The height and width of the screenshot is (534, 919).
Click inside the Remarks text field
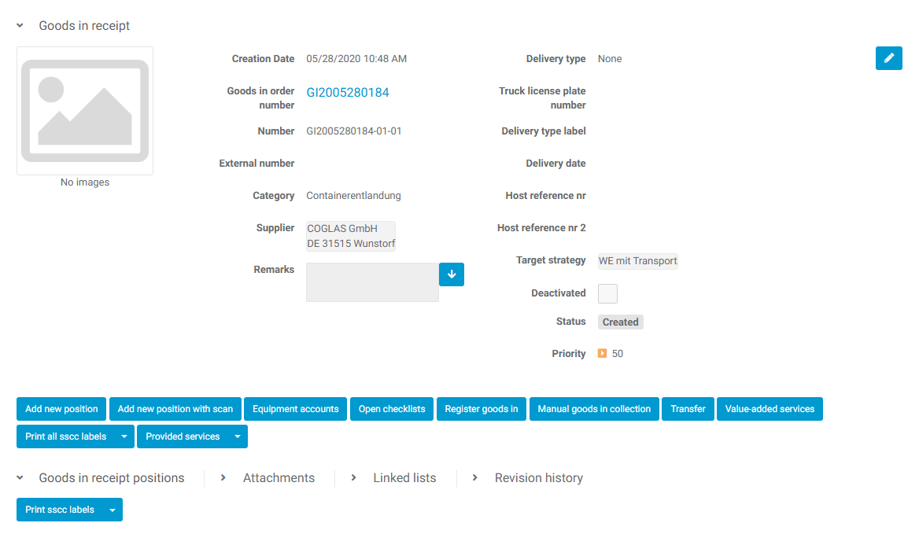point(372,282)
